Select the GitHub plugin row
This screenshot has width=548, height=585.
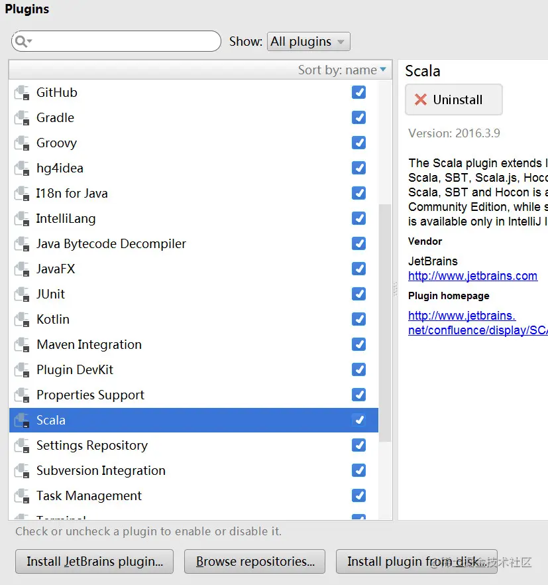[x=193, y=93]
